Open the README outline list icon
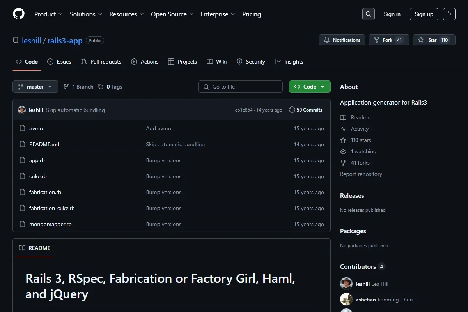The width and height of the screenshot is (468, 312). (321, 248)
